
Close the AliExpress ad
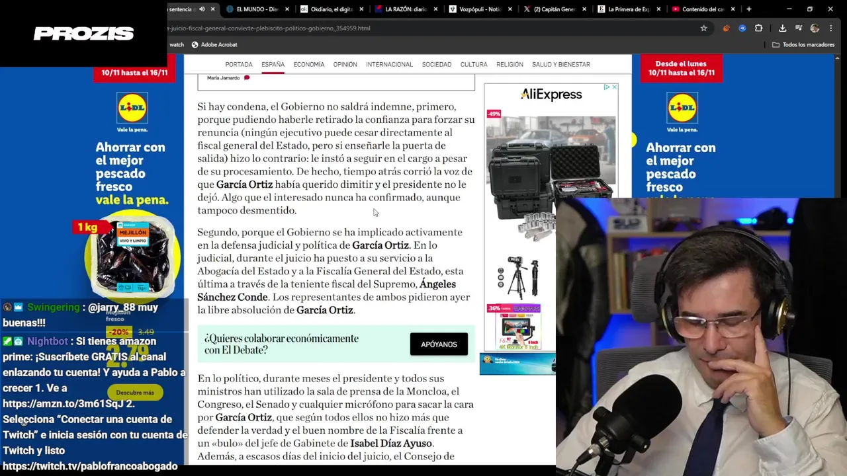[614, 87]
